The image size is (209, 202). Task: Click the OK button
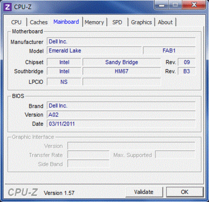click(185, 192)
